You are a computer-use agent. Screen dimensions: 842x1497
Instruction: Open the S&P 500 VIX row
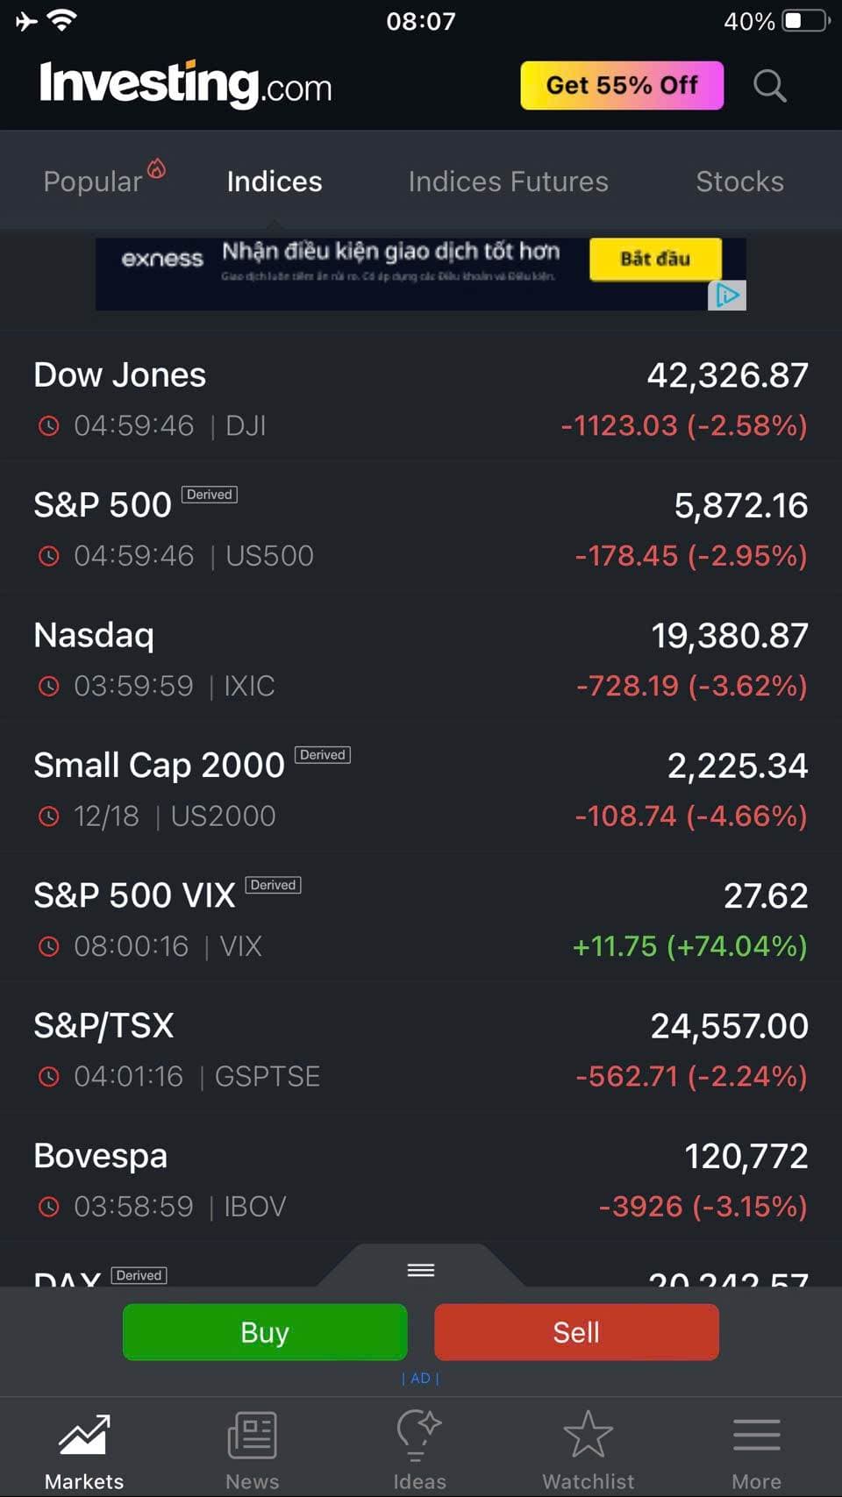[x=421, y=920]
